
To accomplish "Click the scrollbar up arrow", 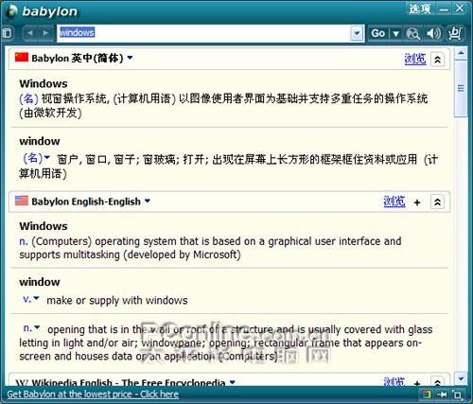I will click(461, 53).
